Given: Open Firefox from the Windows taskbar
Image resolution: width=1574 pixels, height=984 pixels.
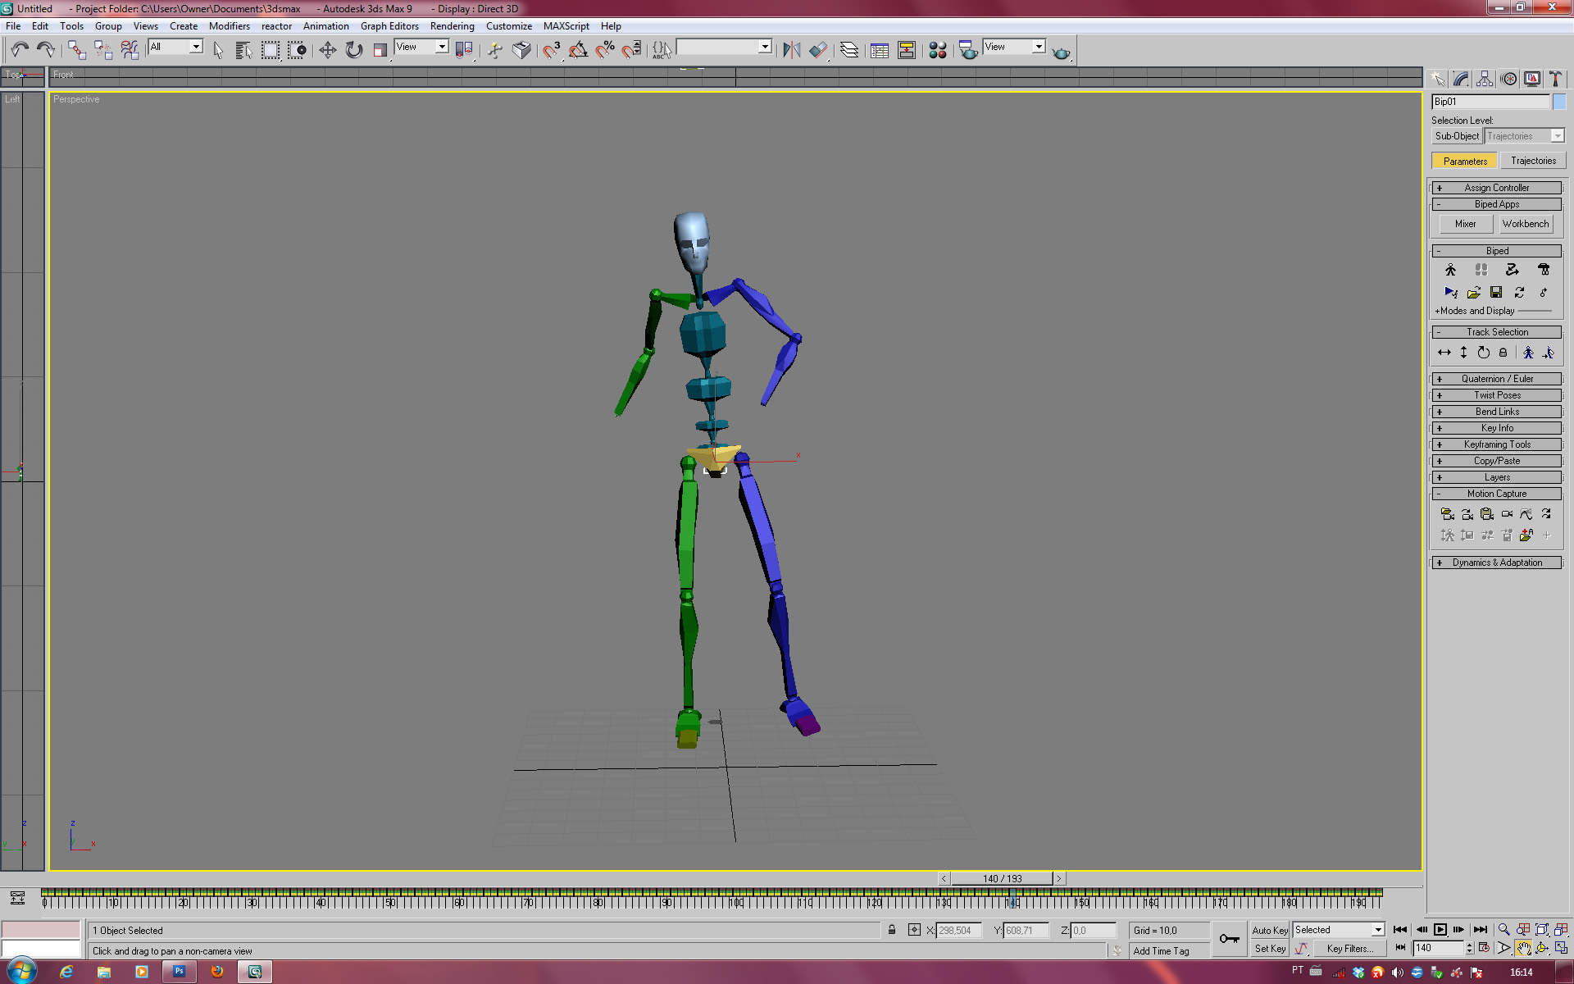Looking at the screenshot, I should click(217, 972).
